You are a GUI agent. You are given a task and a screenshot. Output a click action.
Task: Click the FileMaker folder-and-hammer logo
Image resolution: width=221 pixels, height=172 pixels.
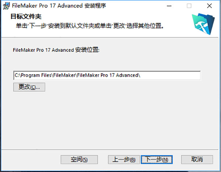click(x=203, y=24)
